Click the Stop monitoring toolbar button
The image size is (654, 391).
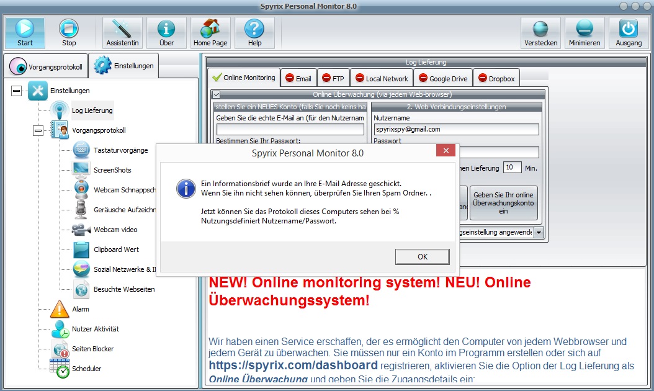[x=69, y=32]
